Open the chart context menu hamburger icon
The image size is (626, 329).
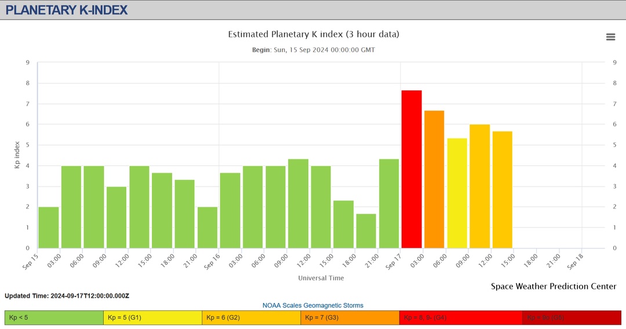point(610,37)
